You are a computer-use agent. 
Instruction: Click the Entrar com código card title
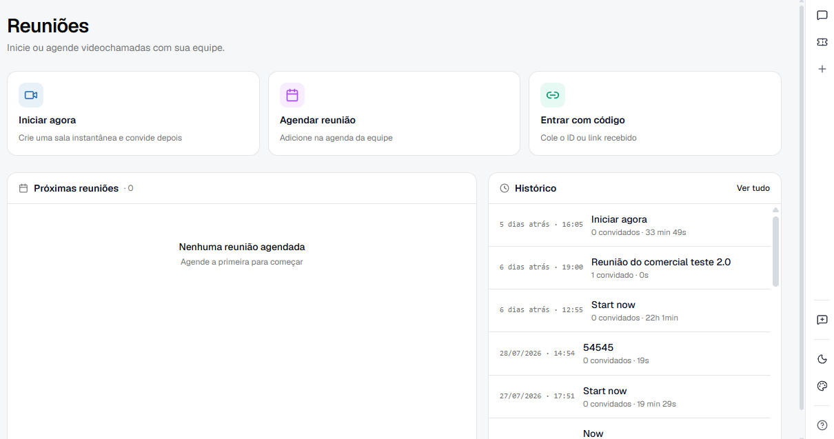pos(582,120)
